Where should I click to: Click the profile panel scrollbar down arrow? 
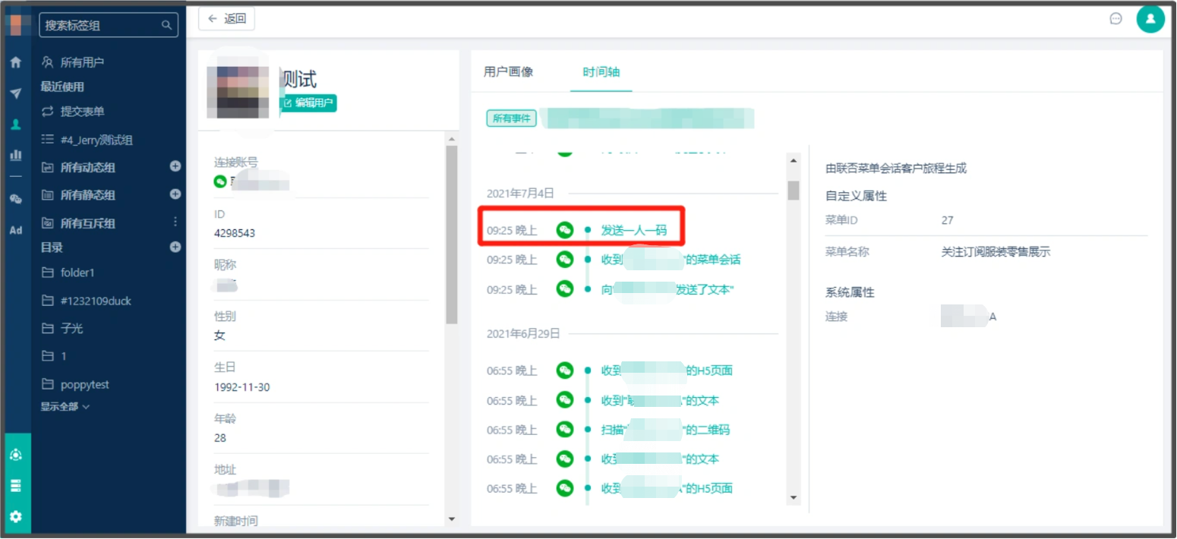click(x=451, y=519)
